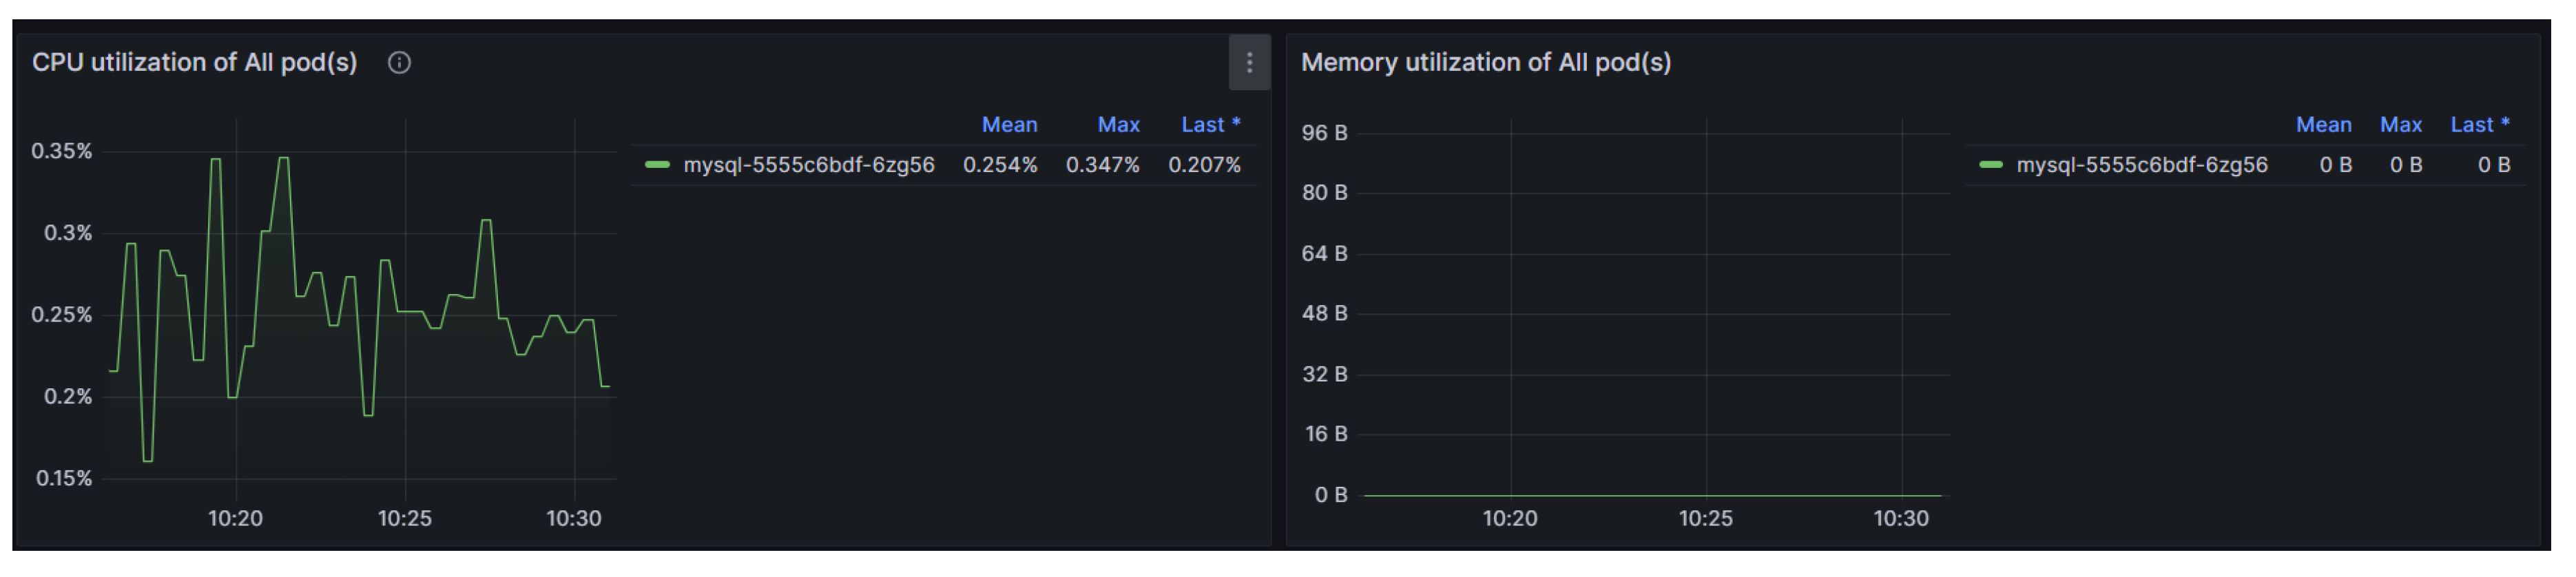Open the CPU panel three-dot menu

tap(1249, 63)
